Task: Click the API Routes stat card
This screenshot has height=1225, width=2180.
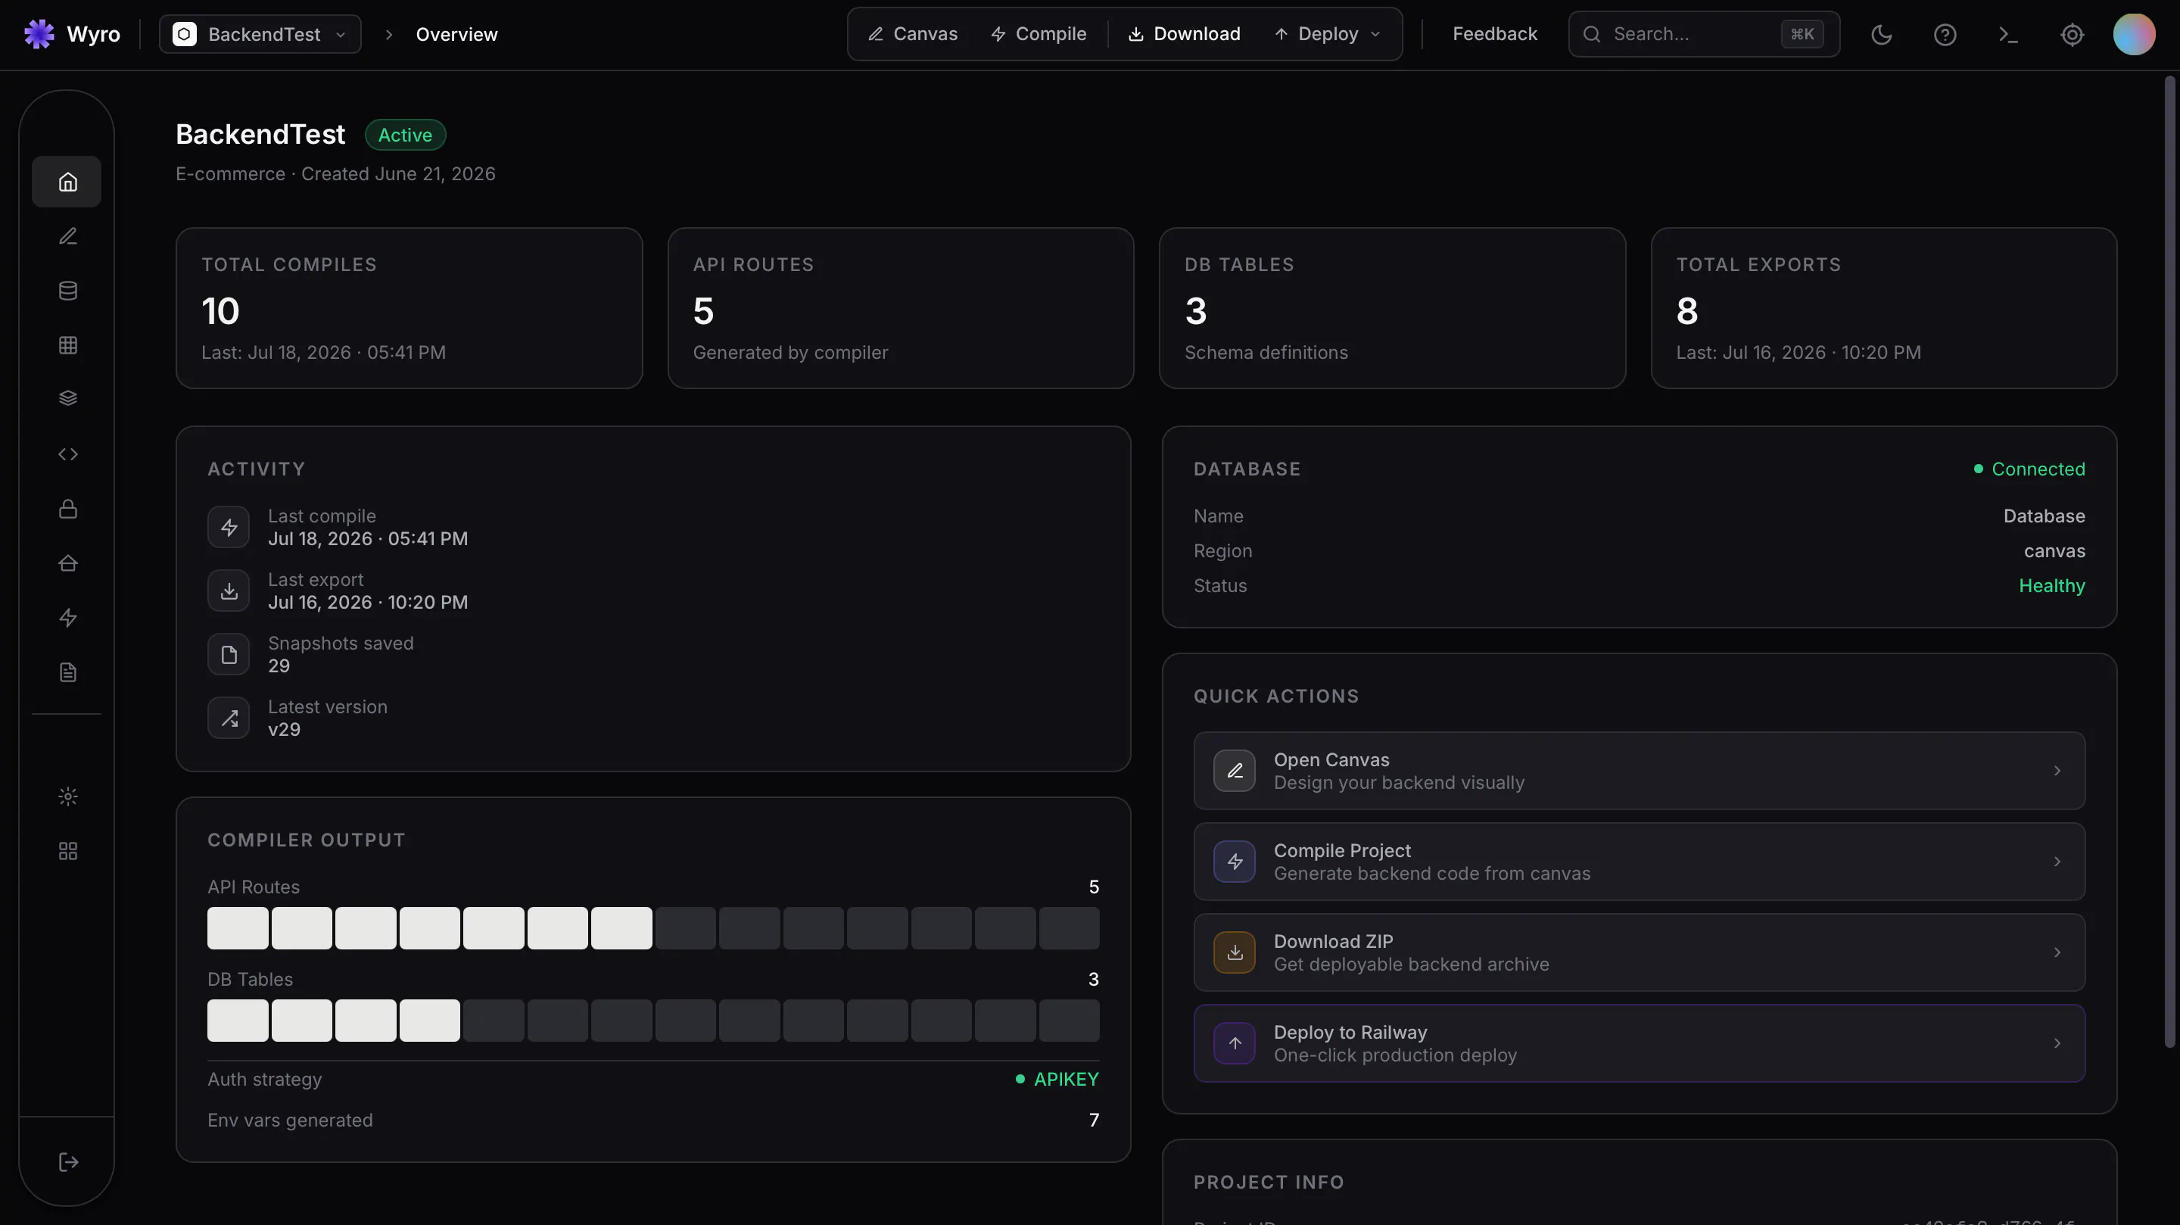Action: 901,308
